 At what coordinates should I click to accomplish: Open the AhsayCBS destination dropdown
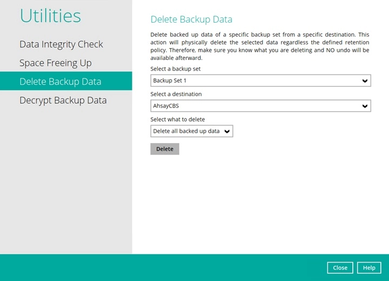point(260,106)
